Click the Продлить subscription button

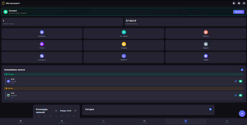click(238, 12)
